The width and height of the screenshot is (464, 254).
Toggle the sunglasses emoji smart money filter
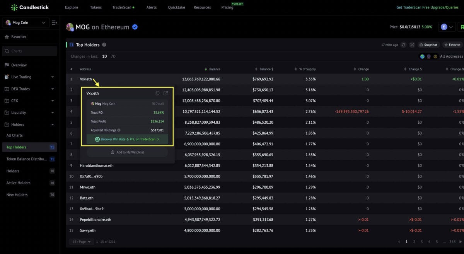tap(435, 56)
